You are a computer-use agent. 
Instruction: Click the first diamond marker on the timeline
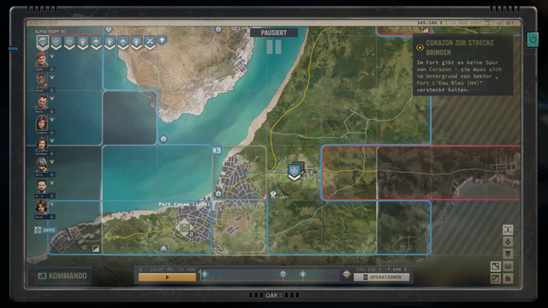pyautogui.click(x=205, y=275)
